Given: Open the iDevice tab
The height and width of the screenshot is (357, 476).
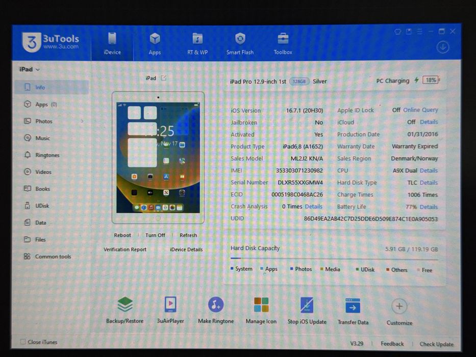Looking at the screenshot, I should coord(112,44).
